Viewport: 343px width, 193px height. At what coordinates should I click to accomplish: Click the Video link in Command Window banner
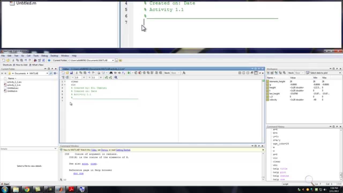tap(94, 150)
